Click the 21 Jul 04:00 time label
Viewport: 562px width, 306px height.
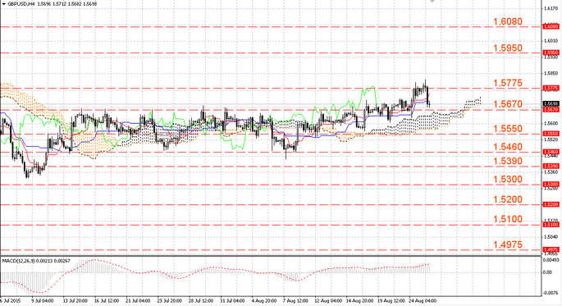pyautogui.click(x=138, y=300)
